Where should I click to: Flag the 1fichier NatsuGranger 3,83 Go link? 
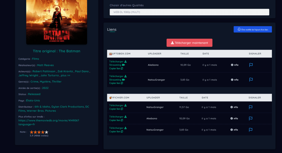pyautogui.click(x=251, y=130)
